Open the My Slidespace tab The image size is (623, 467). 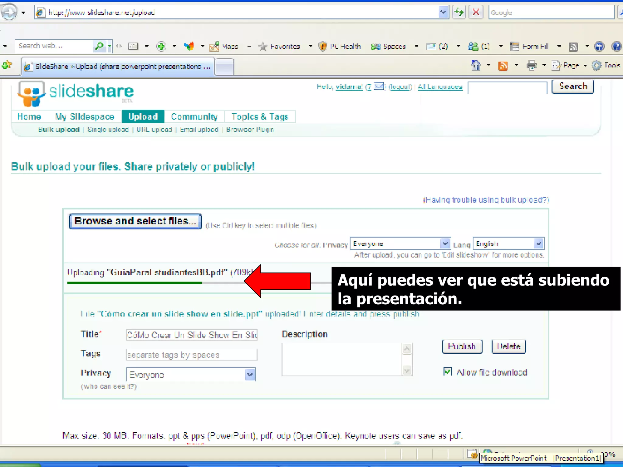pos(85,116)
